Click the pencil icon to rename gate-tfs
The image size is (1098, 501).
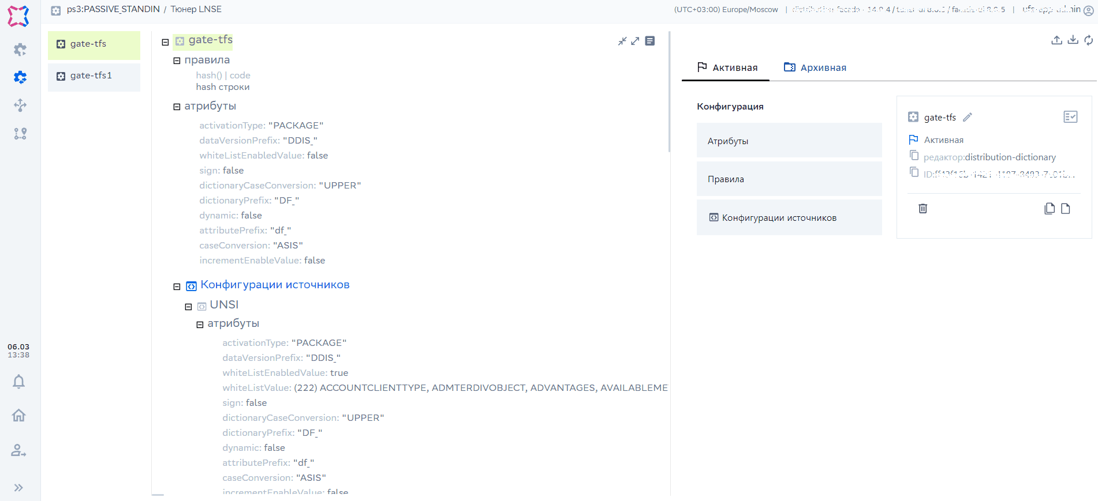(968, 117)
